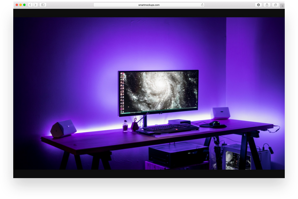The width and height of the screenshot is (298, 199).
Task: Show the all tabs overview
Action: [275, 5]
